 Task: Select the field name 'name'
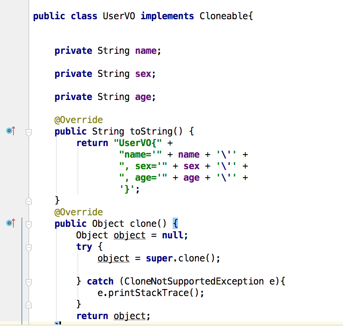(145, 50)
